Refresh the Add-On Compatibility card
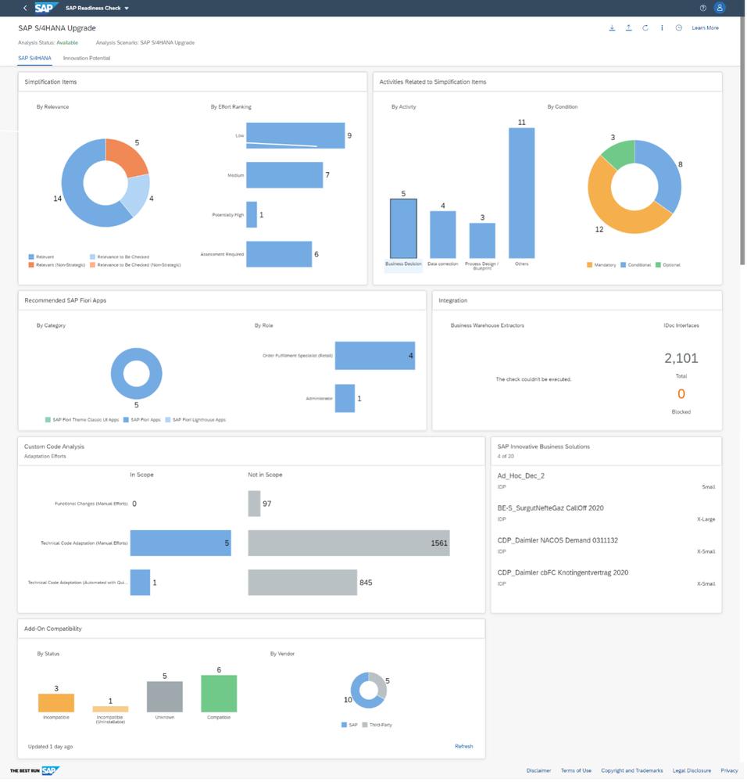The image size is (747, 782). 463,747
